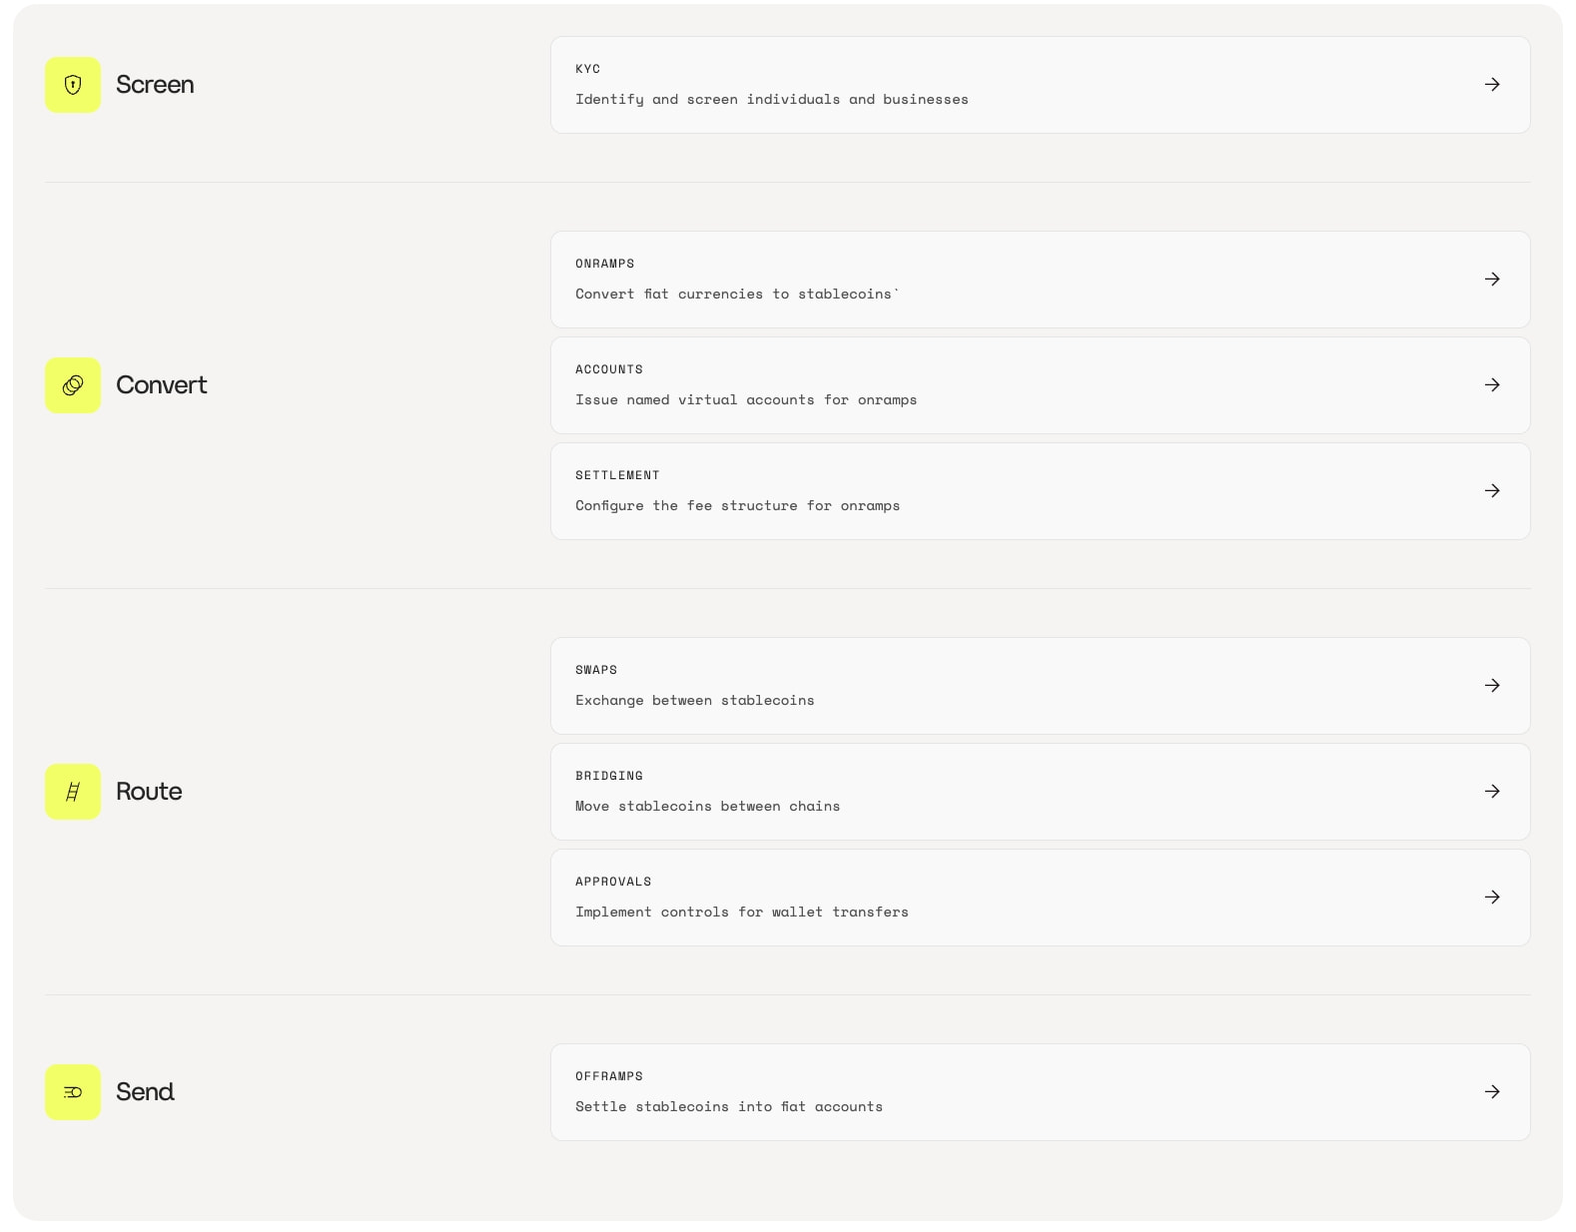
Task: Select the Route section title
Action: click(149, 792)
